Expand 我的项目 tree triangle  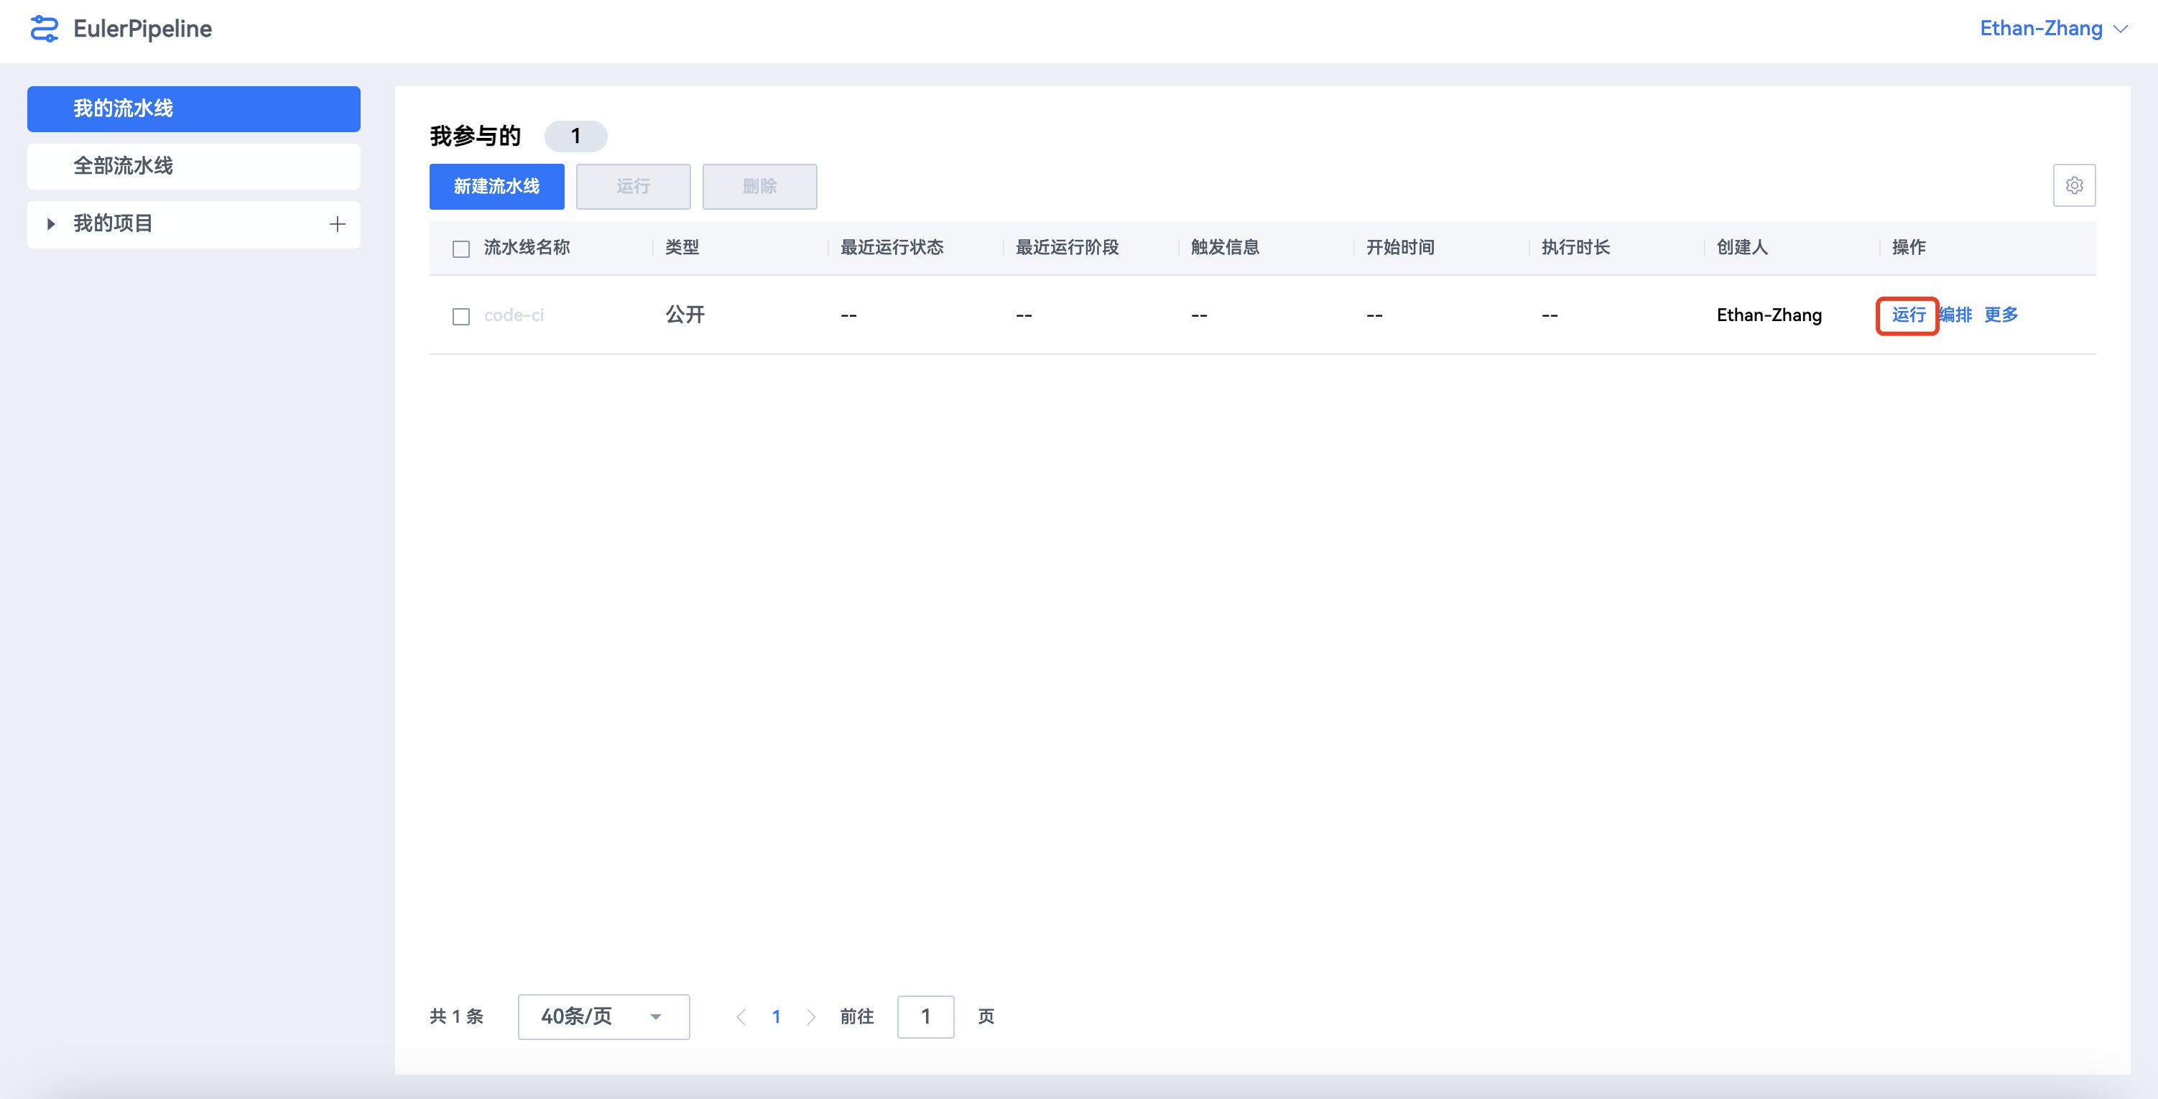click(51, 223)
